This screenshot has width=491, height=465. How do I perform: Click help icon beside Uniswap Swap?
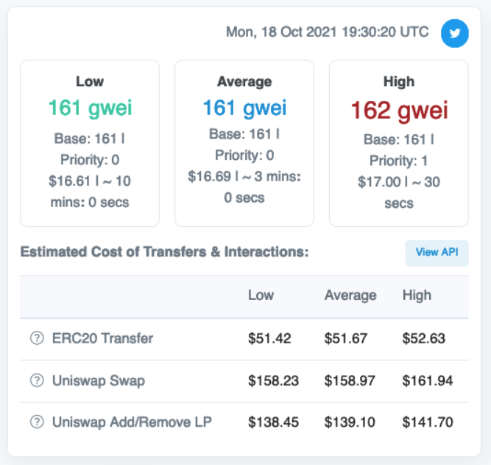tap(37, 381)
